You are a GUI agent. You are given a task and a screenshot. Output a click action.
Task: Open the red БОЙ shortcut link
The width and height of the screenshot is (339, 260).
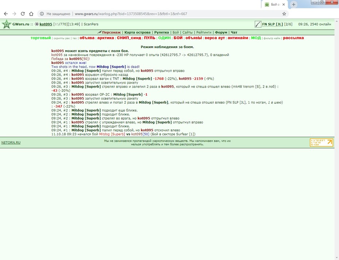178,38
